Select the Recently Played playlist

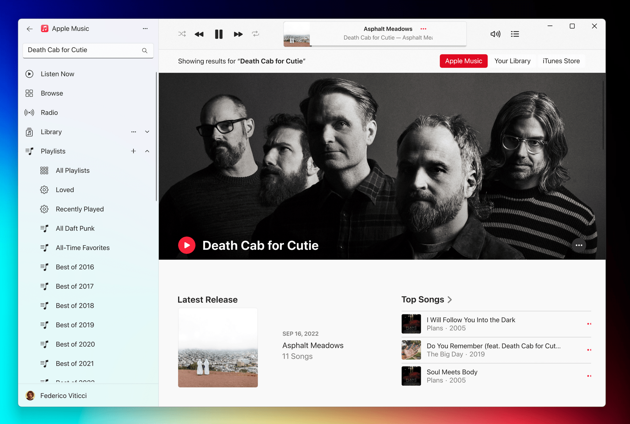(x=80, y=209)
